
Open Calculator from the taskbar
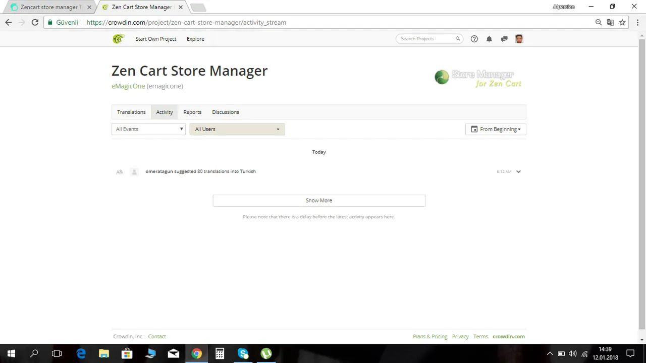[x=220, y=353]
